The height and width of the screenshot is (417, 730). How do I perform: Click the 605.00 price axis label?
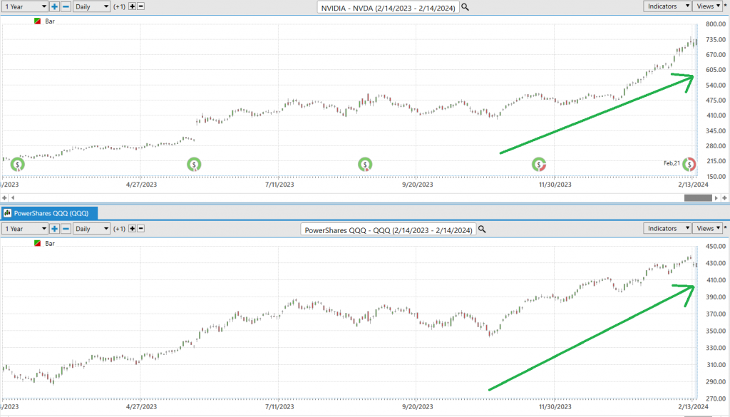pos(716,70)
